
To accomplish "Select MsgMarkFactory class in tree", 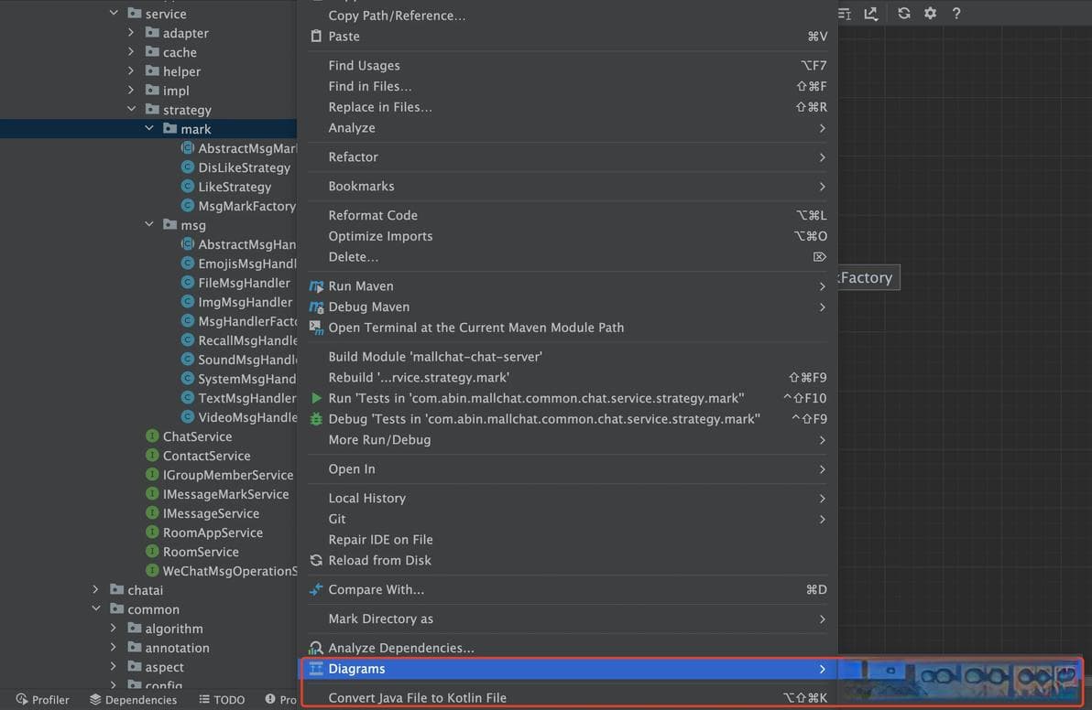I will (x=246, y=206).
